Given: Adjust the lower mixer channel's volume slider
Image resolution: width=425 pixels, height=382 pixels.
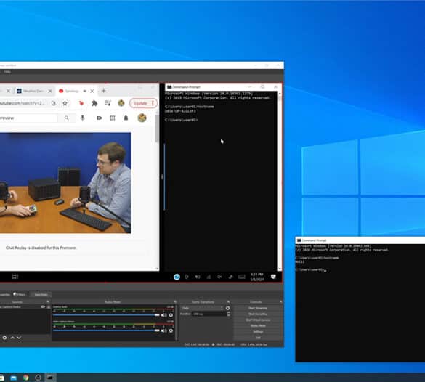Looking at the screenshot, I should point(106,330).
